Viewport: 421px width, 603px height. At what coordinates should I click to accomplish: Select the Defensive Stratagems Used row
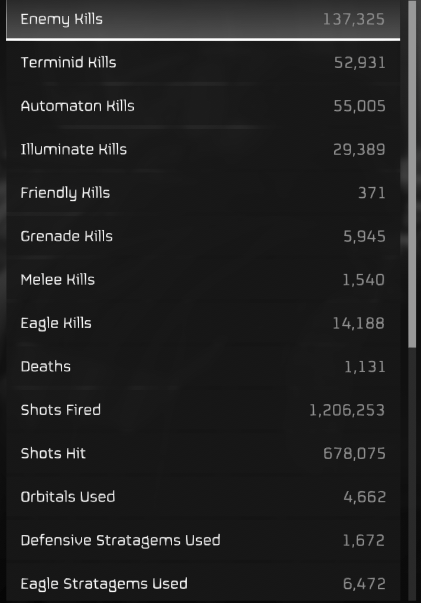[203, 540]
